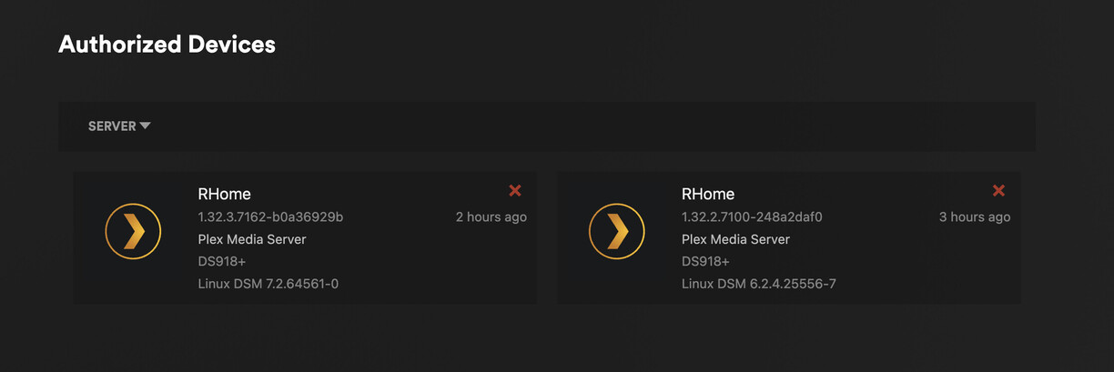
Task: Click empty area of the device filter bar
Action: click(592, 126)
